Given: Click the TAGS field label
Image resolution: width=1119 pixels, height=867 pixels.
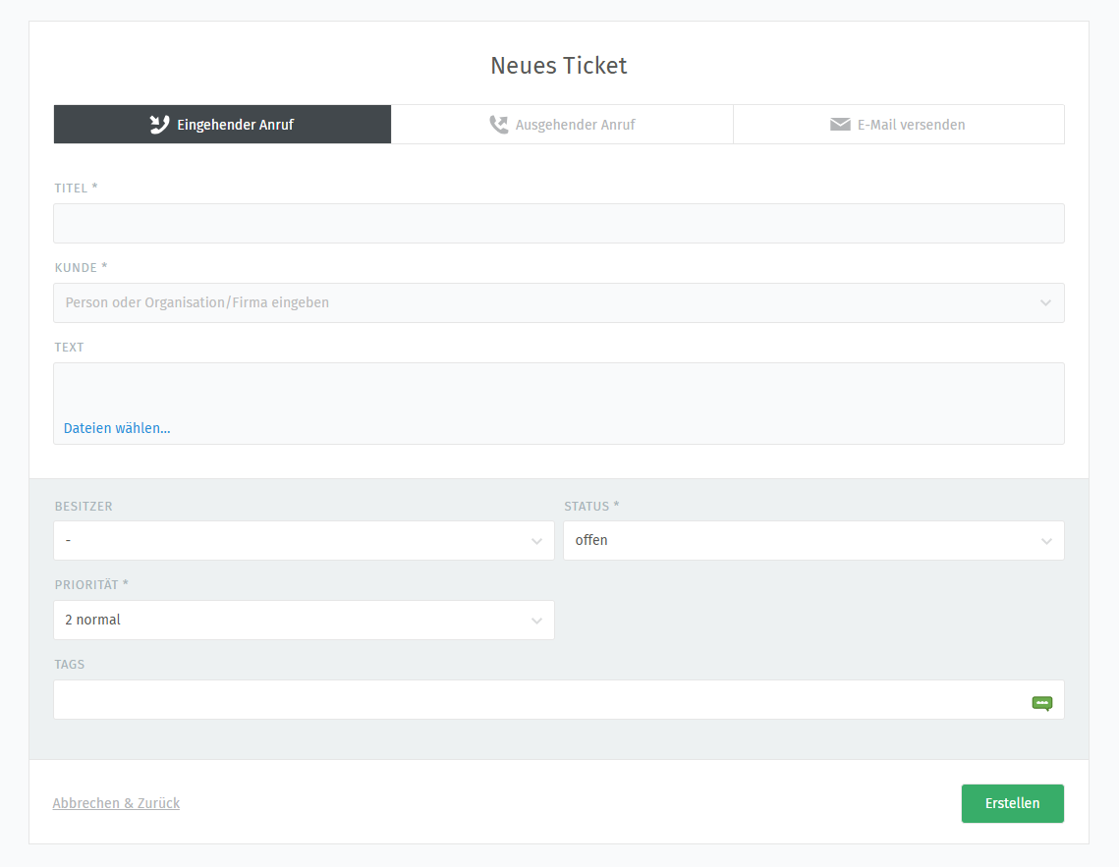Looking at the screenshot, I should (69, 665).
